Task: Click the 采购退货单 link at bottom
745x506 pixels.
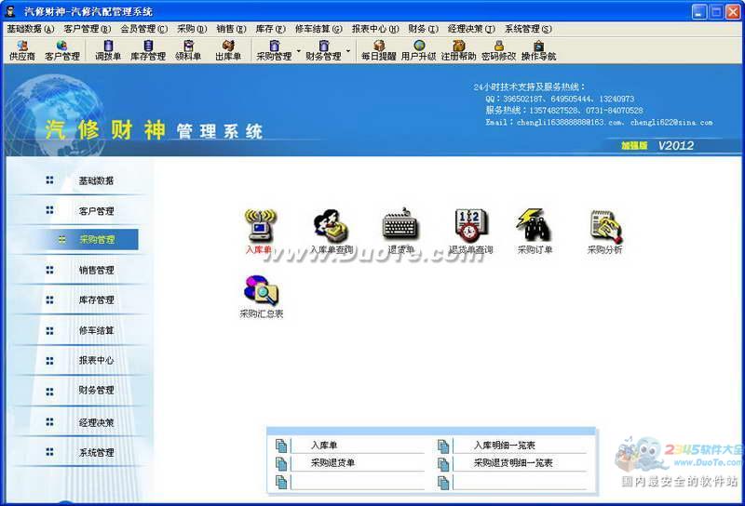Action: click(x=332, y=462)
